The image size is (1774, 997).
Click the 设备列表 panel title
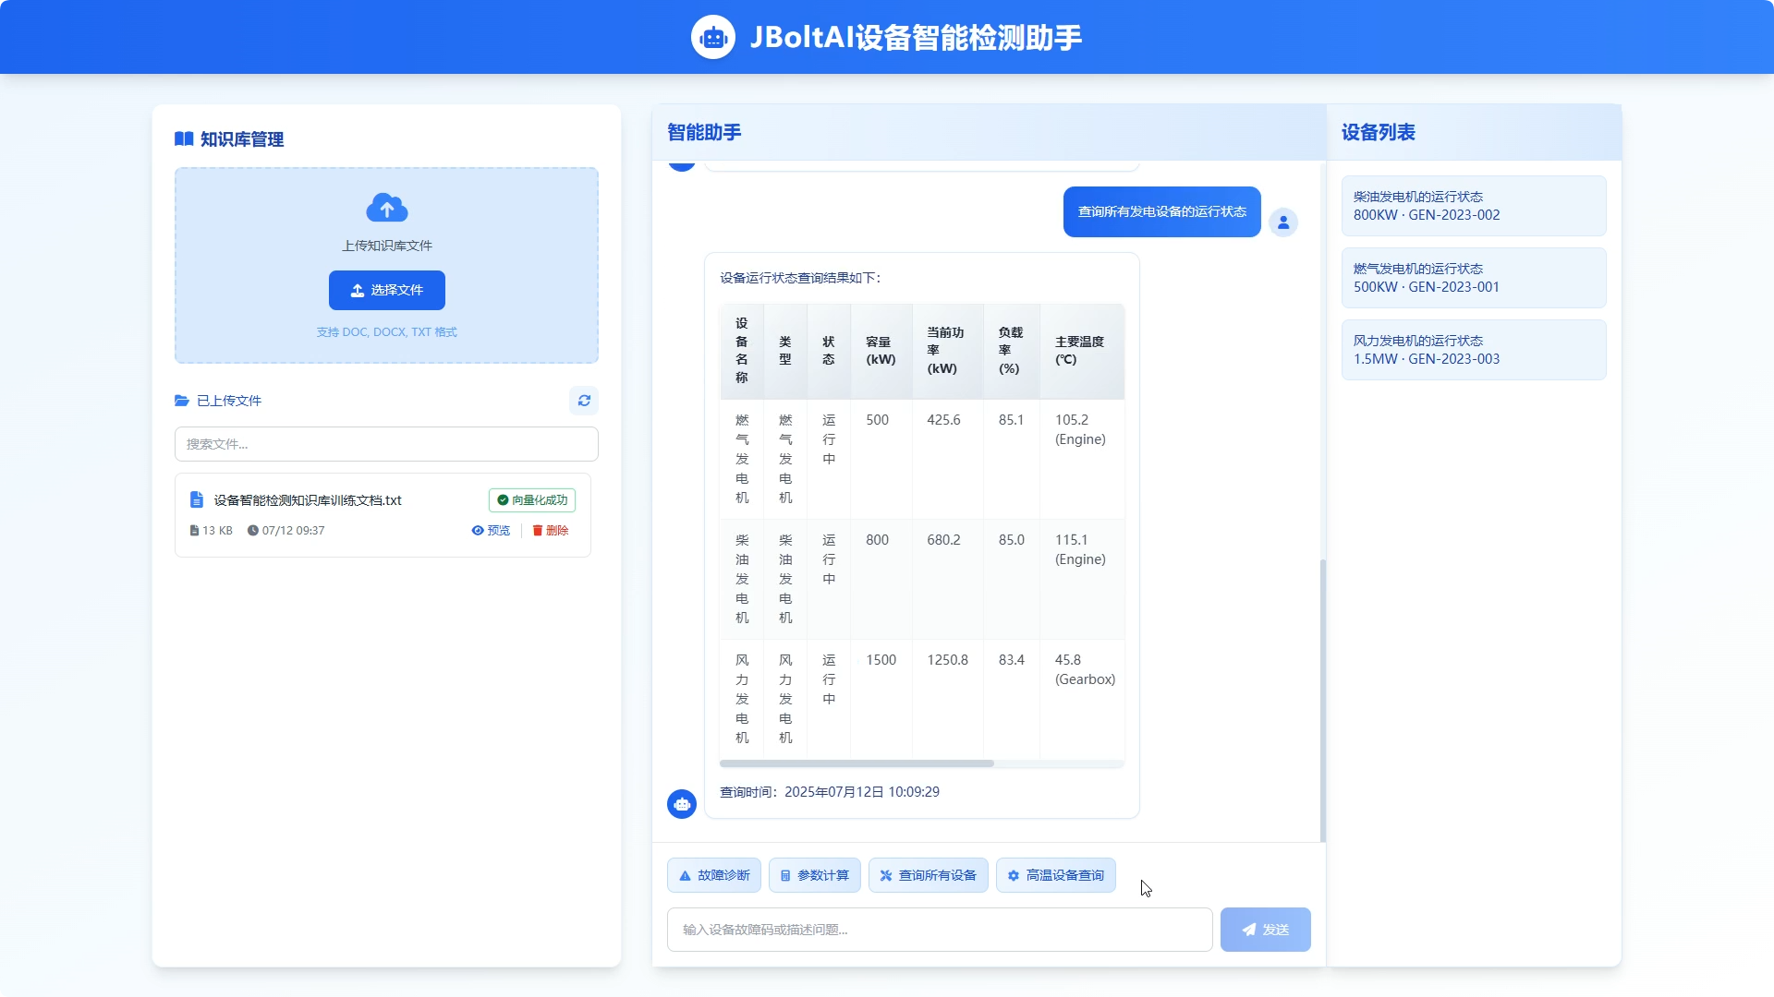(x=1379, y=132)
